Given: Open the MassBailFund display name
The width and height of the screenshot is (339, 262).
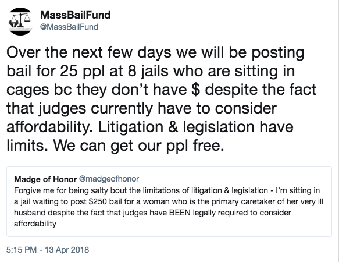Looking at the screenshot, I should (76, 15).
